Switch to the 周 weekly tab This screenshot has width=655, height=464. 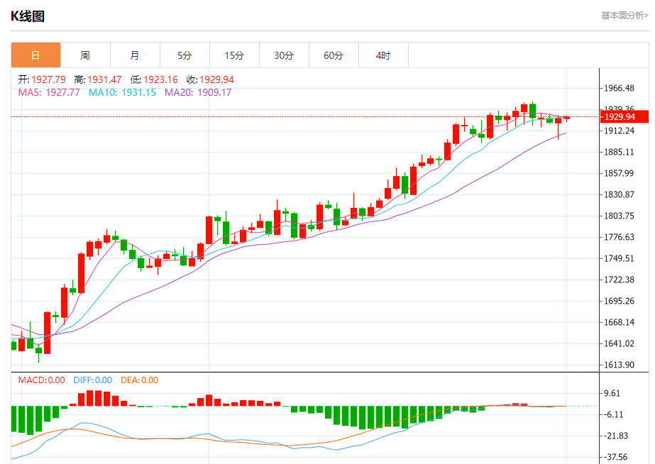[85, 55]
